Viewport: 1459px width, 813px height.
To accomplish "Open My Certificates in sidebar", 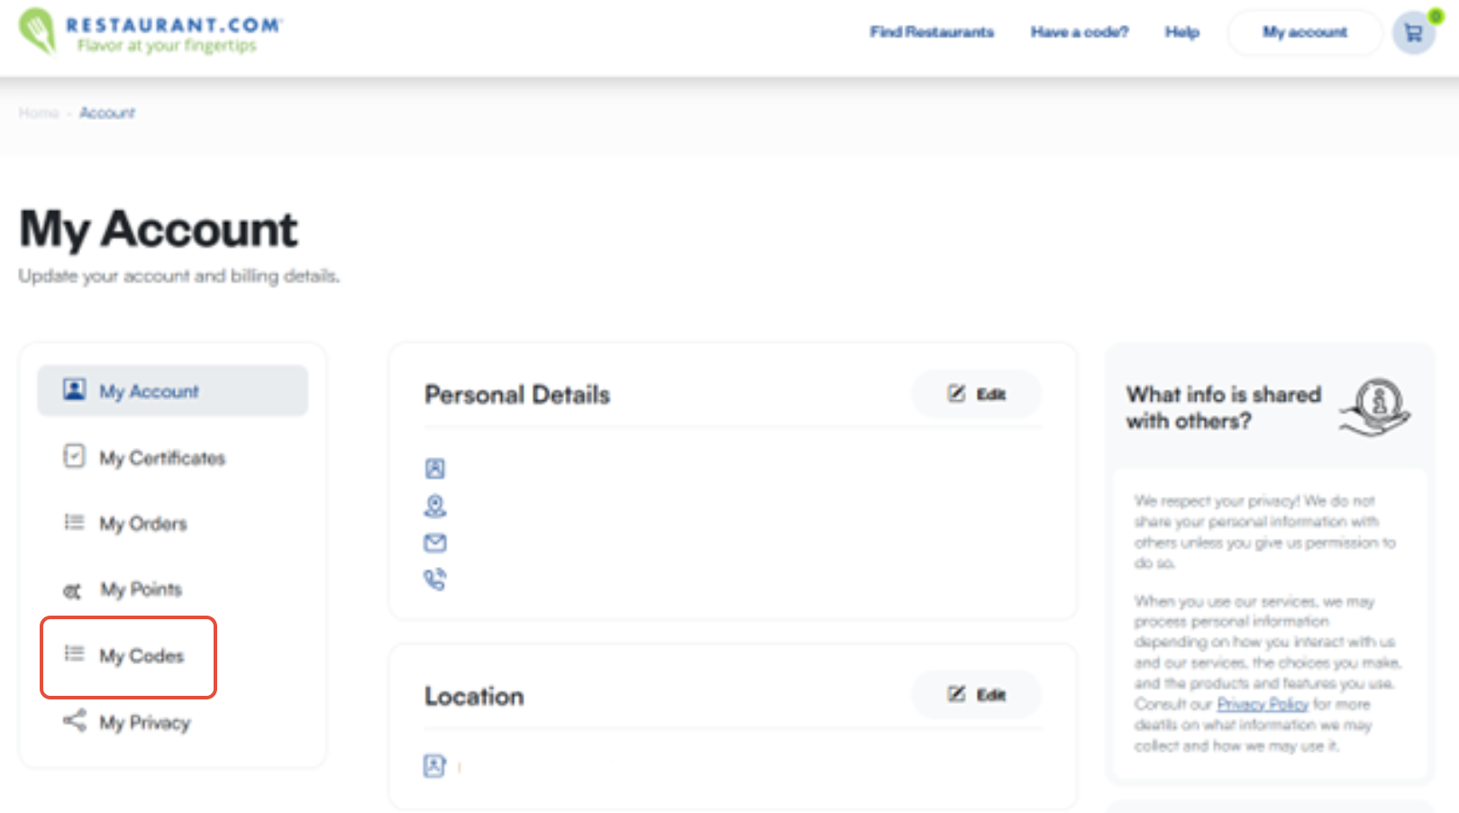I will 162,458.
